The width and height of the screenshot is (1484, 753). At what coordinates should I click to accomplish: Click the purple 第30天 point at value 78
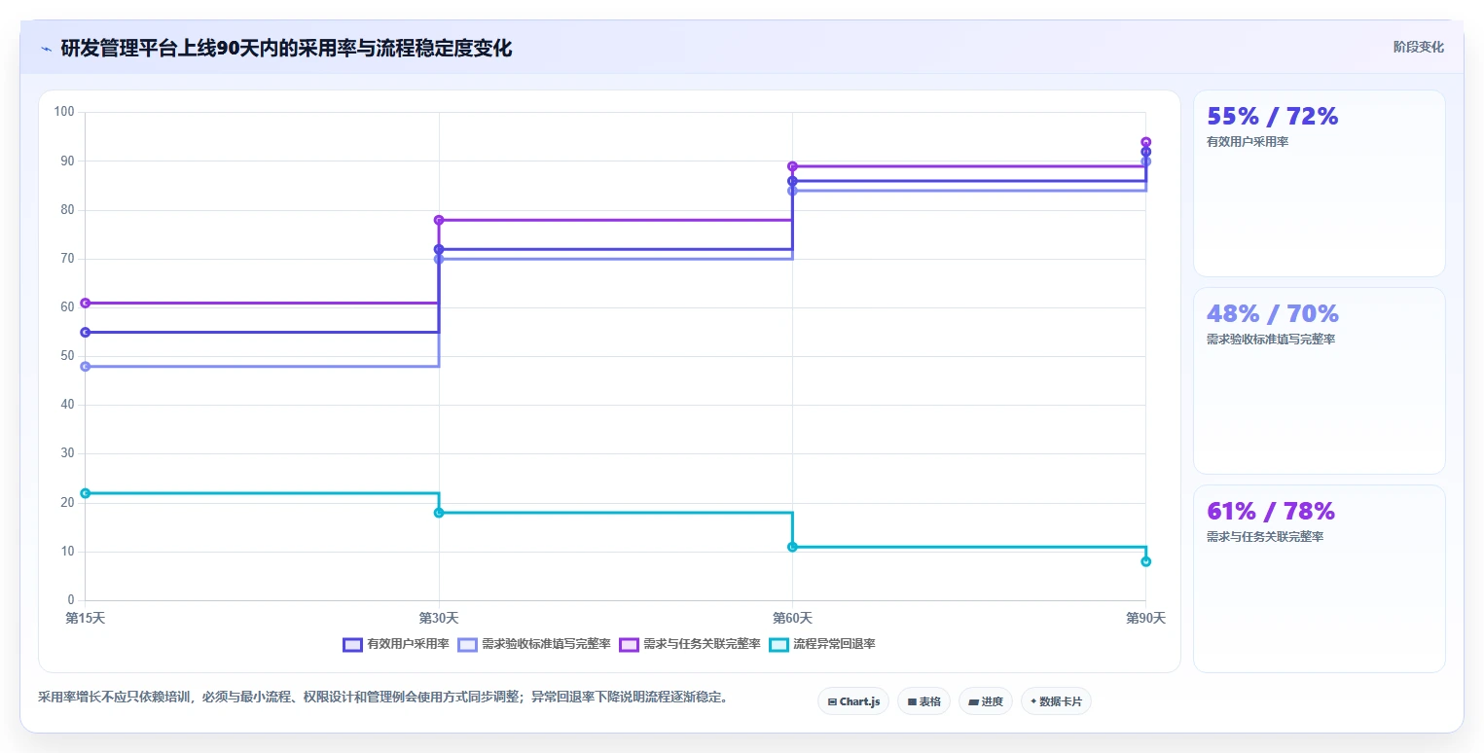[439, 220]
